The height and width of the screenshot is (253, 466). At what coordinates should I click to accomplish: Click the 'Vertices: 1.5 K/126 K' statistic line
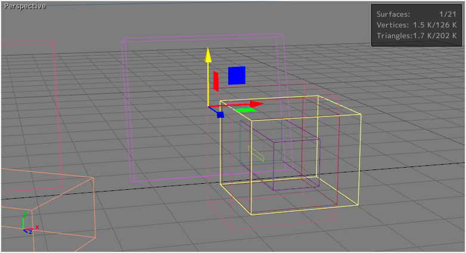click(417, 25)
